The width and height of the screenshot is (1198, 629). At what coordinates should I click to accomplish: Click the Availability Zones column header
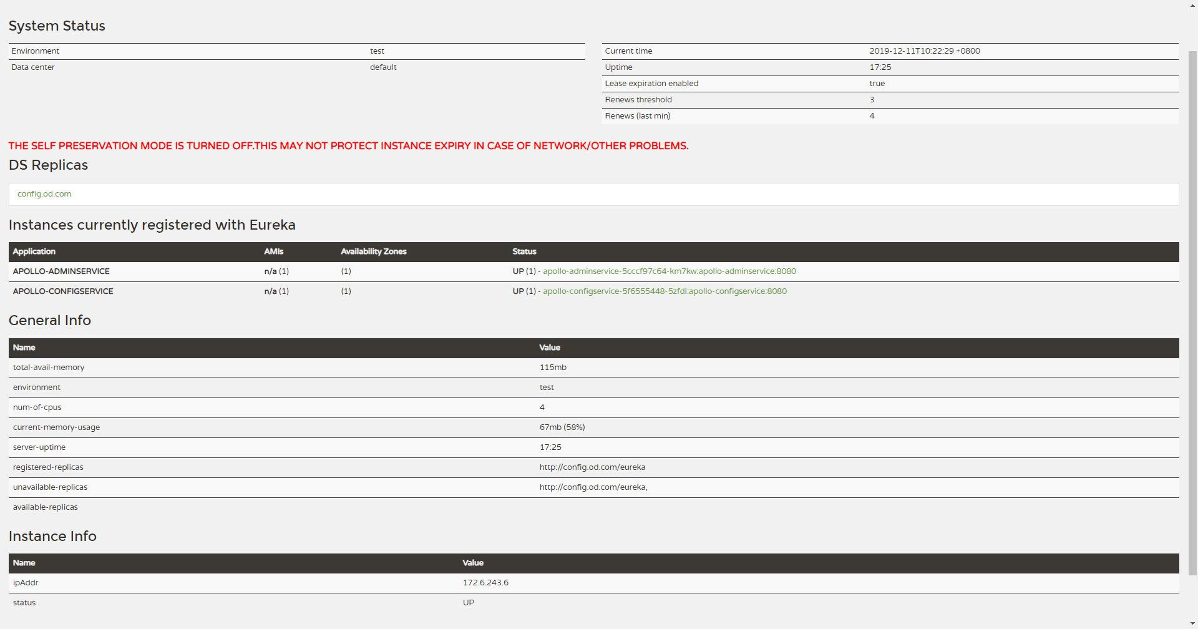pyautogui.click(x=373, y=251)
